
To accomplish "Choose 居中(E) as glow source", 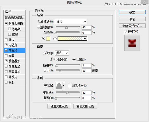I will (x=56, y=59).
